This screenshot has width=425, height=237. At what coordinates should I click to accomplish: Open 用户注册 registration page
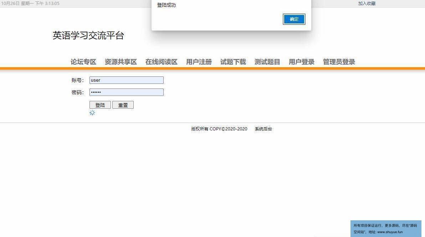199,62
